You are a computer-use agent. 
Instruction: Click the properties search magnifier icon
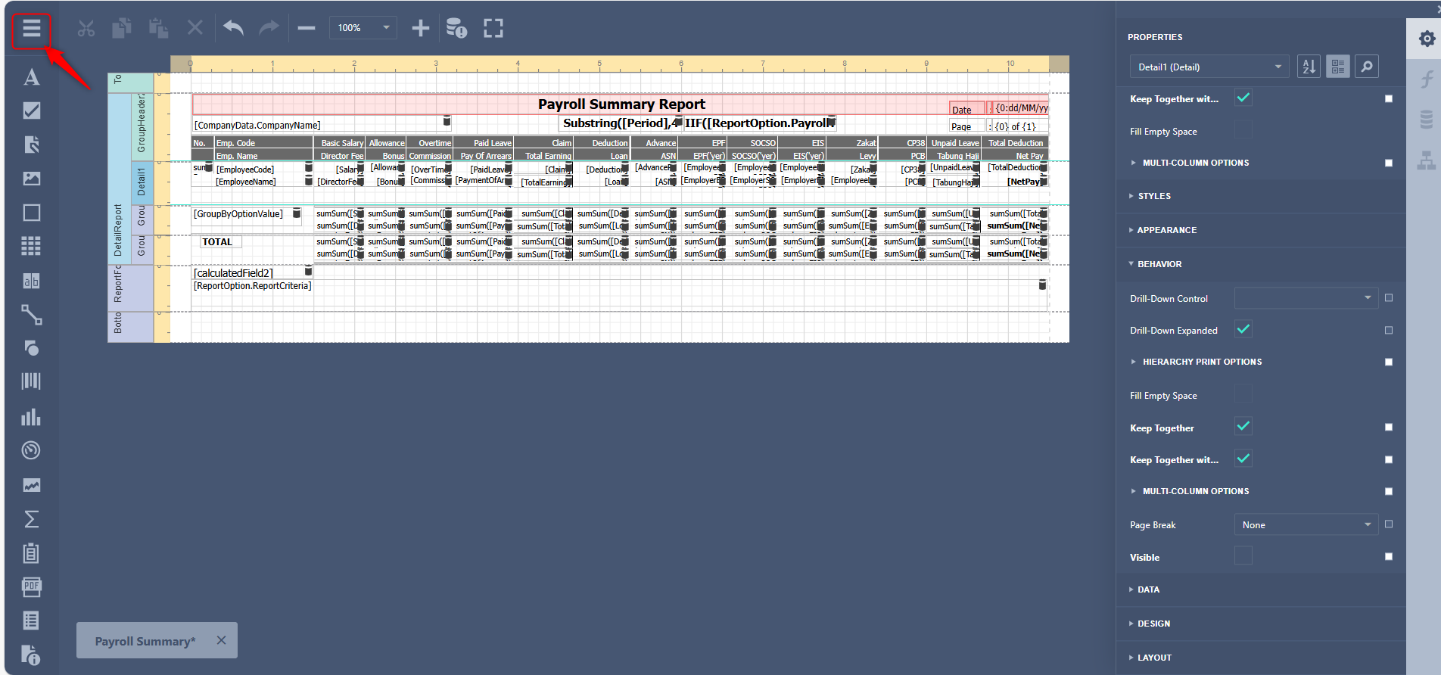coord(1367,67)
